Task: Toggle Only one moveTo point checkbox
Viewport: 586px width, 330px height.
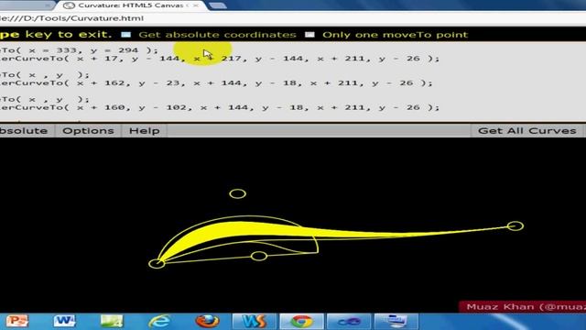Action: pos(309,35)
